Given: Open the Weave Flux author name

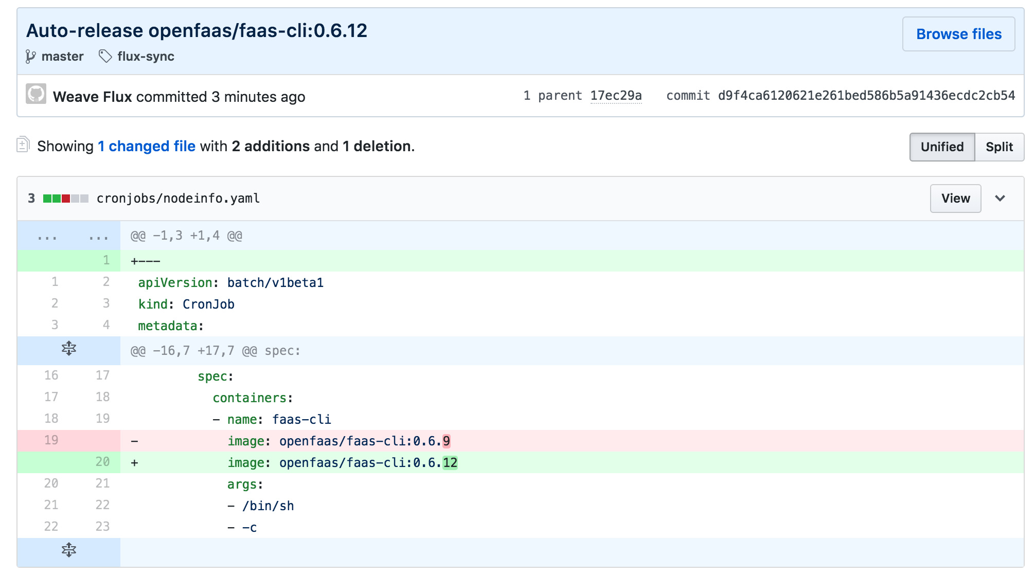Looking at the screenshot, I should (92, 97).
